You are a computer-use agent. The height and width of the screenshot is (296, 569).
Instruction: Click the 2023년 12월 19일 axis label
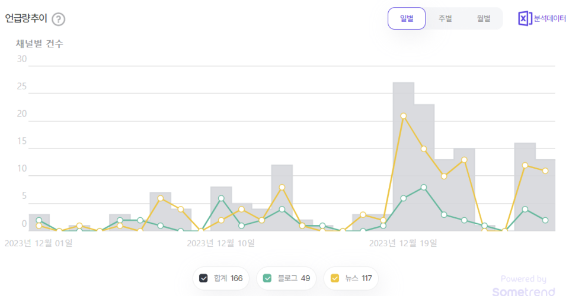click(403, 243)
